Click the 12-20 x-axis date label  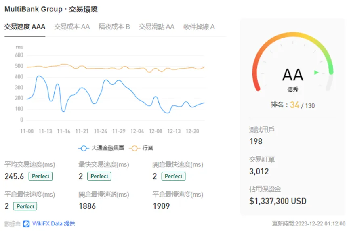tap(193, 131)
